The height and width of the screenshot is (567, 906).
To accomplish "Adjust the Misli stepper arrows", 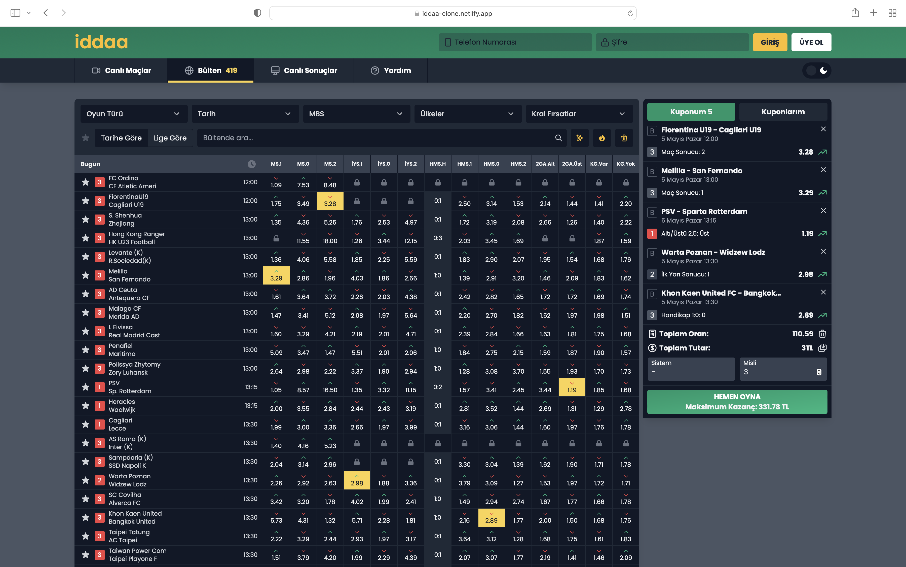I will [x=819, y=372].
